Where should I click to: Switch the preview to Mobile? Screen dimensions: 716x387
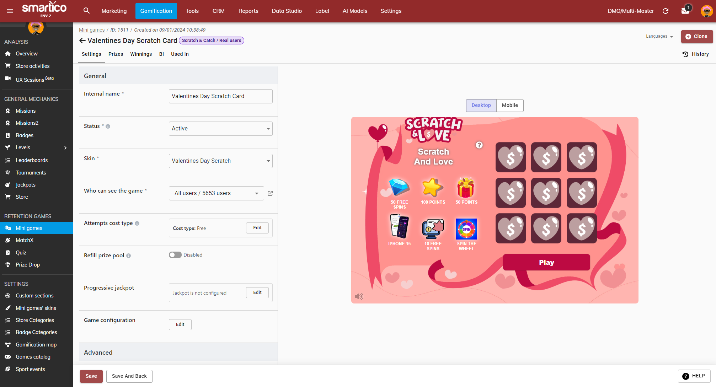coord(509,105)
